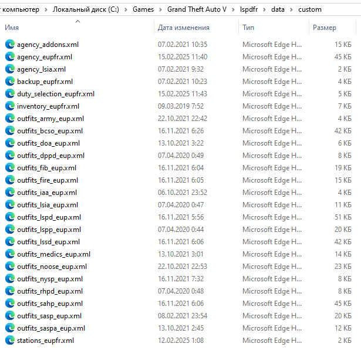Viewport: 361px width, 357px height.
Task: Click the 14 КБ size value
Action: tap(343, 254)
